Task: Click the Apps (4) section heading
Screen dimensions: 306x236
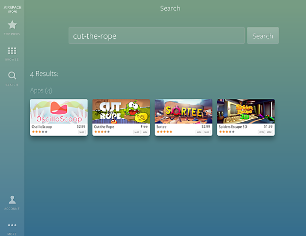Action: click(x=41, y=91)
